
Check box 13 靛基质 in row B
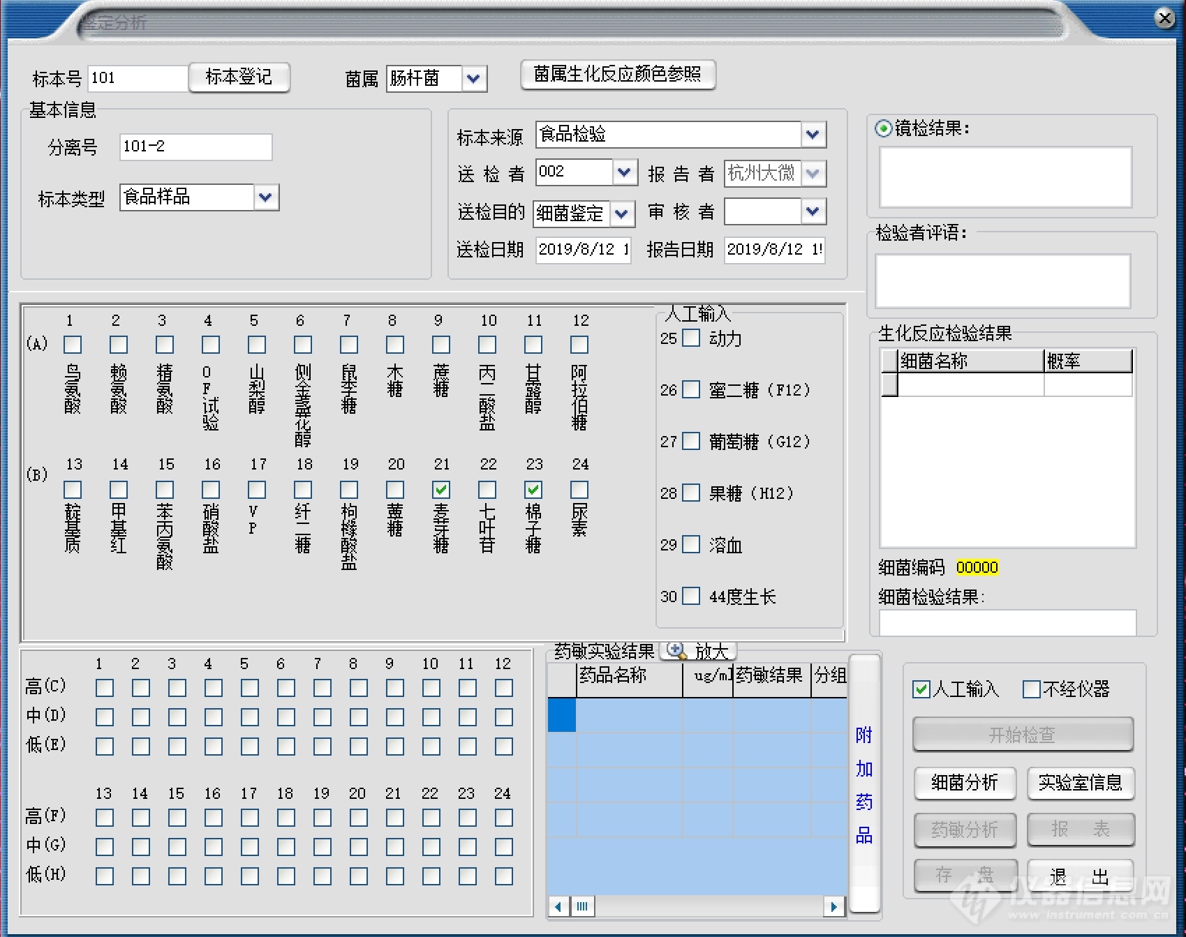coord(73,490)
